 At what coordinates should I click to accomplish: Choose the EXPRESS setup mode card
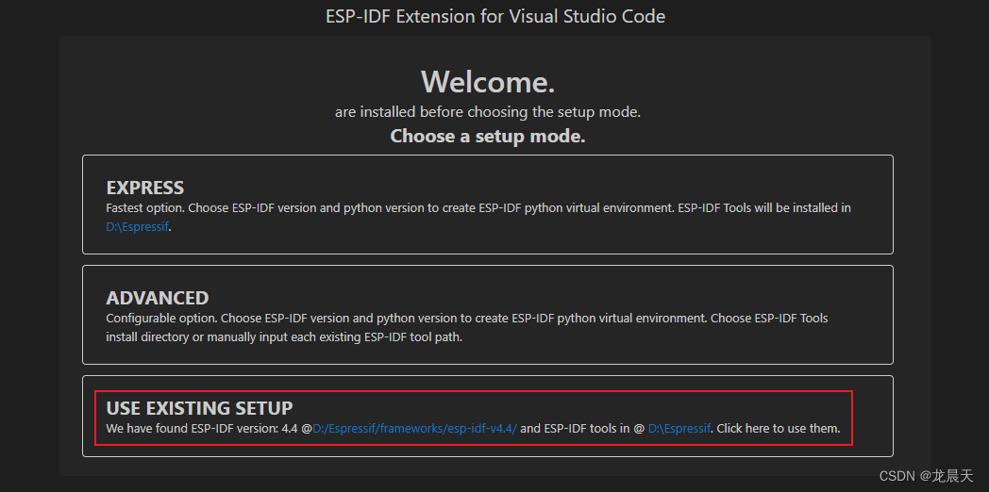click(488, 205)
